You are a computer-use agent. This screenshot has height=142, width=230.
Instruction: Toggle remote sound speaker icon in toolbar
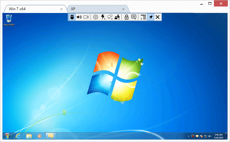[79, 17]
